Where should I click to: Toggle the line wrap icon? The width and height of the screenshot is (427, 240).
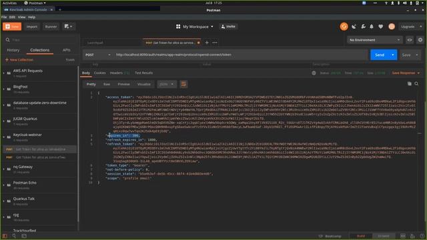183,85
